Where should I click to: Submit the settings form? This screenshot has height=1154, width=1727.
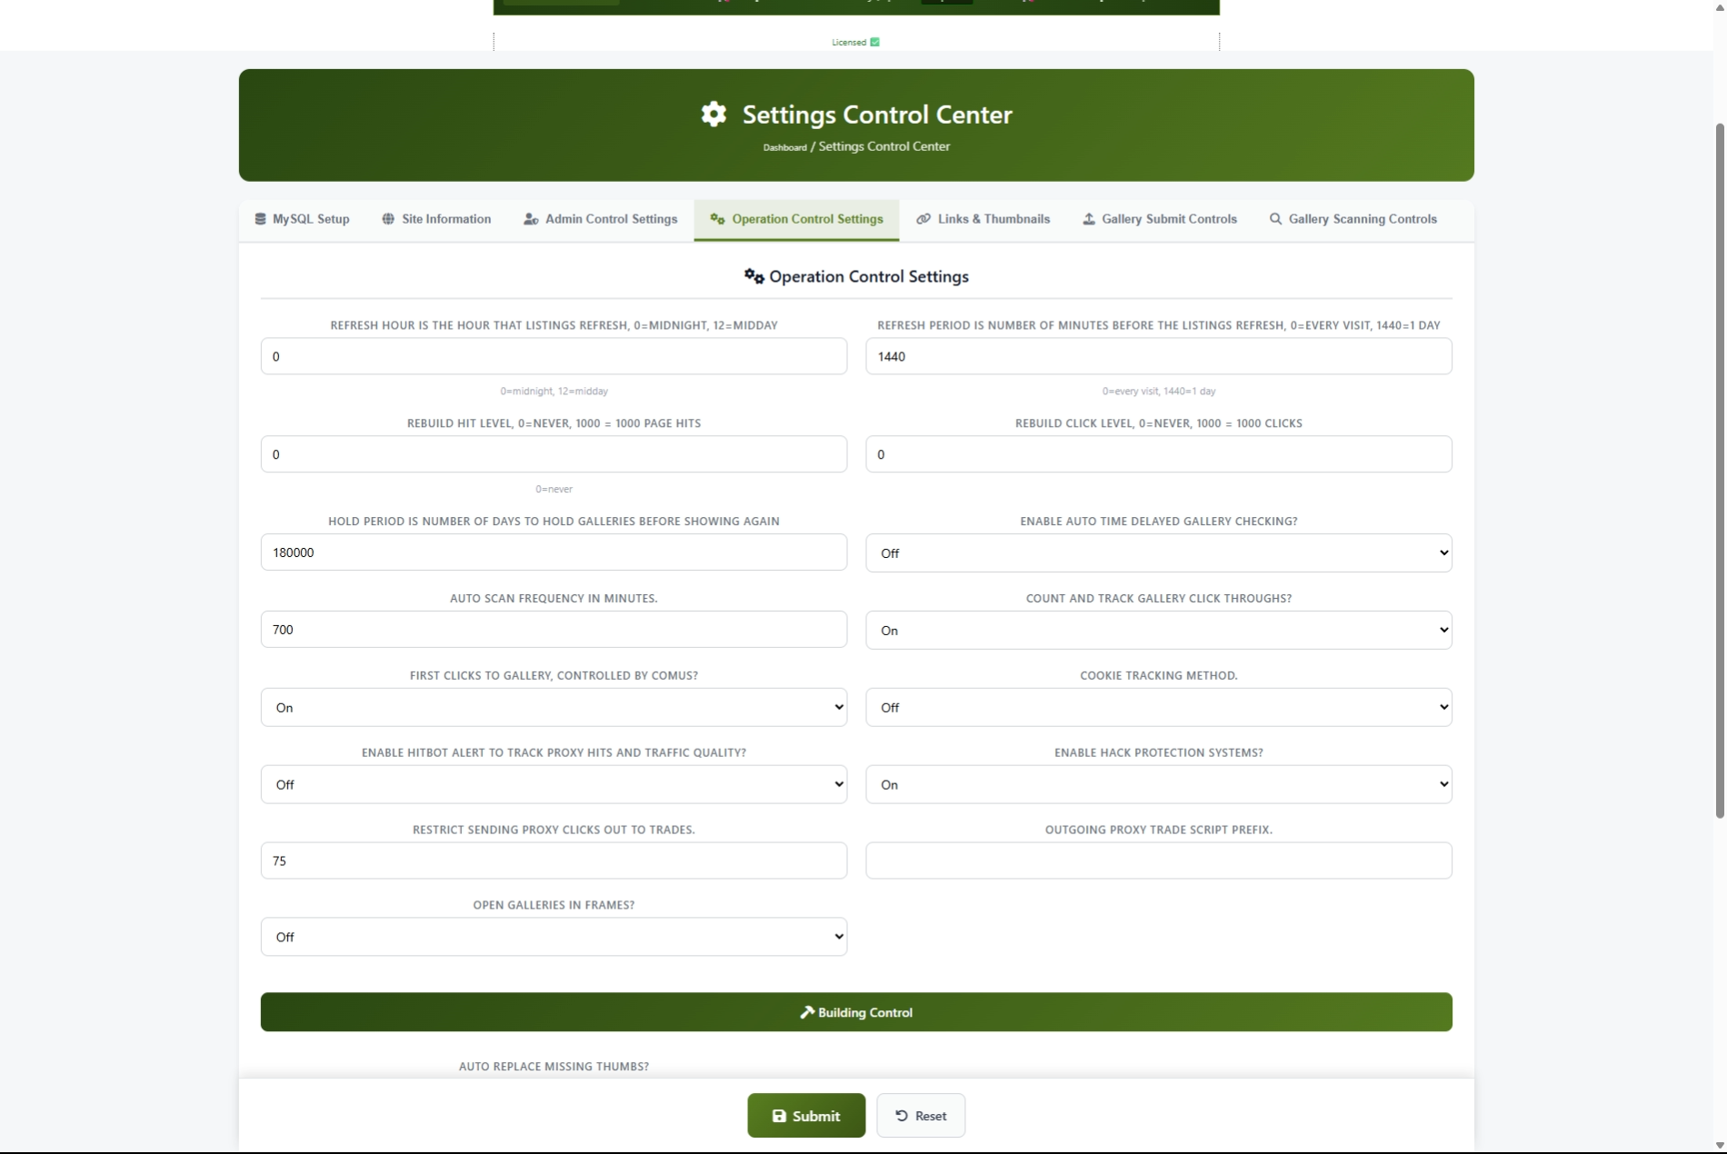[806, 1116]
